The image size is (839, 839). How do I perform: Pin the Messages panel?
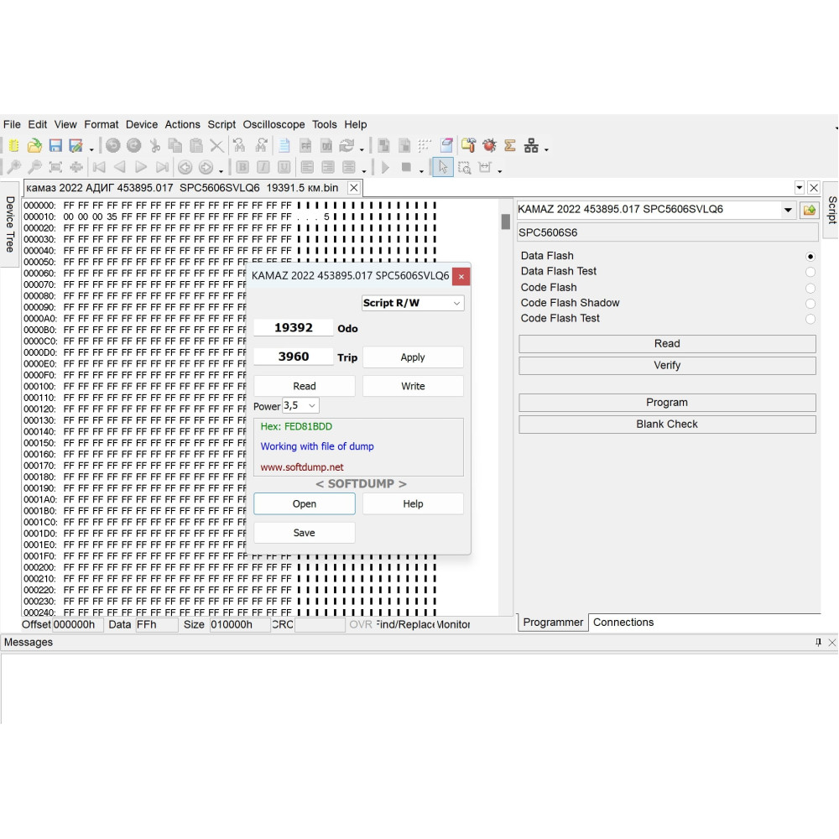(x=818, y=642)
